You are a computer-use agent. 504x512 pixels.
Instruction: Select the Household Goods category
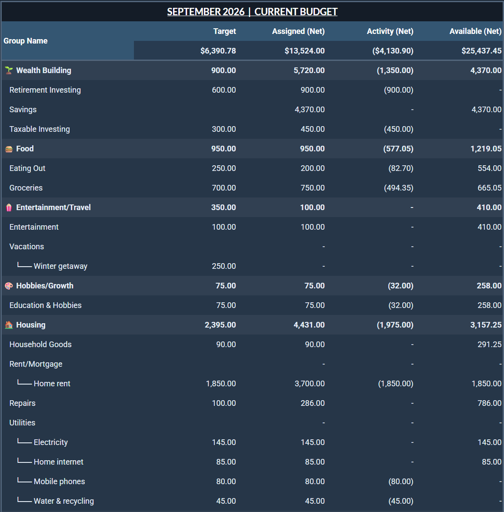40,345
